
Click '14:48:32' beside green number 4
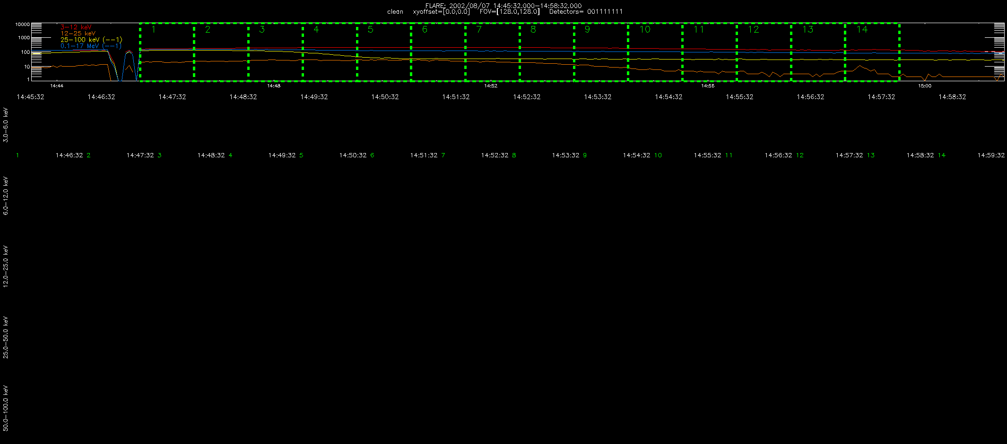tap(211, 155)
